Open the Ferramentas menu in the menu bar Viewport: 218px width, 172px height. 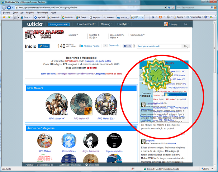[x=42, y=13]
